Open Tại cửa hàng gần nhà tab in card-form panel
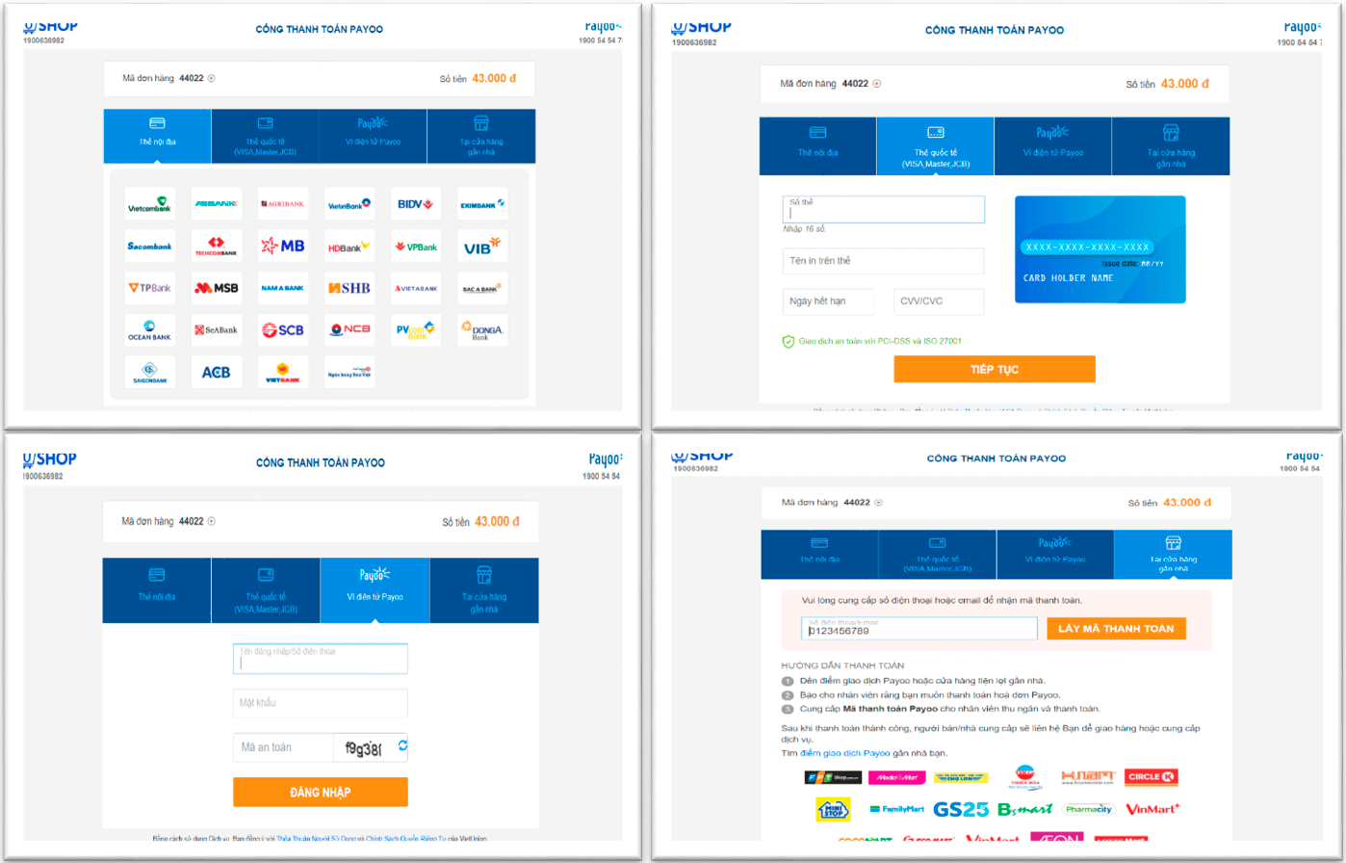The height and width of the screenshot is (863, 1346). (x=1171, y=145)
